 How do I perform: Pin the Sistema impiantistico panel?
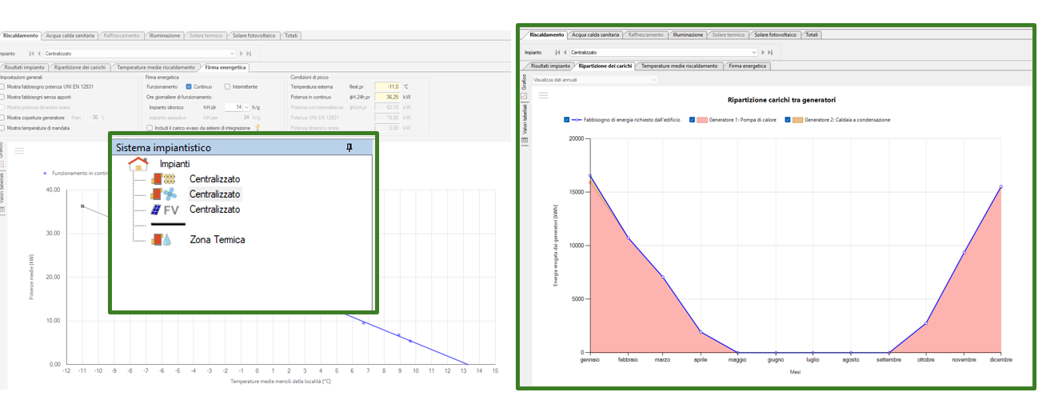point(349,148)
